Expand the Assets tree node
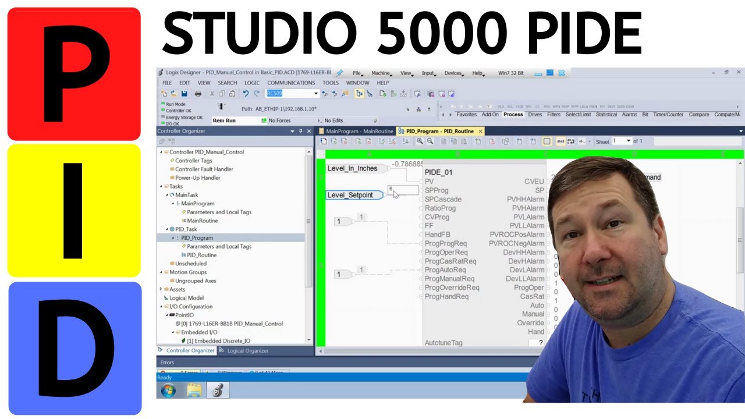 tap(161, 289)
